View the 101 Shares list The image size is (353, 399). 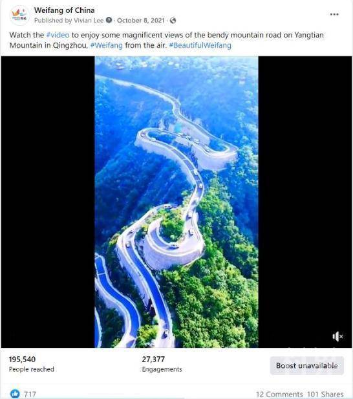coord(325,394)
